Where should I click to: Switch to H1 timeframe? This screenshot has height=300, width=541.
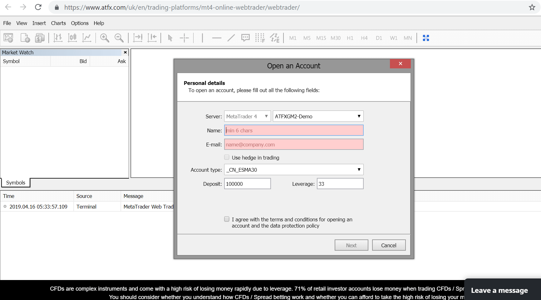point(350,38)
